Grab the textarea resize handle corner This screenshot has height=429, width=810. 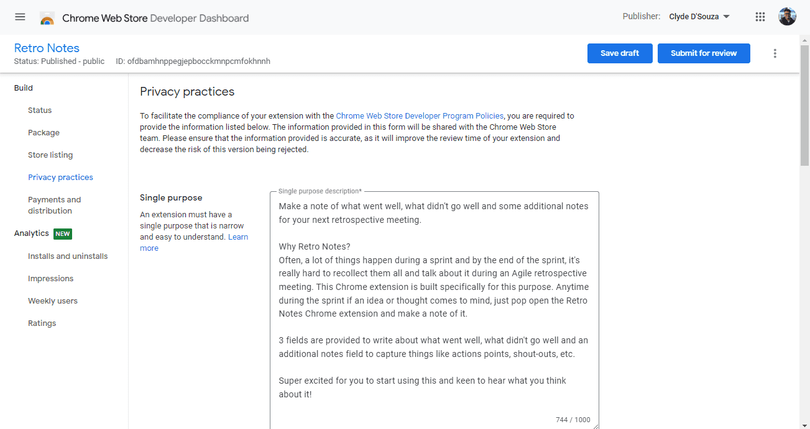pyautogui.click(x=596, y=425)
